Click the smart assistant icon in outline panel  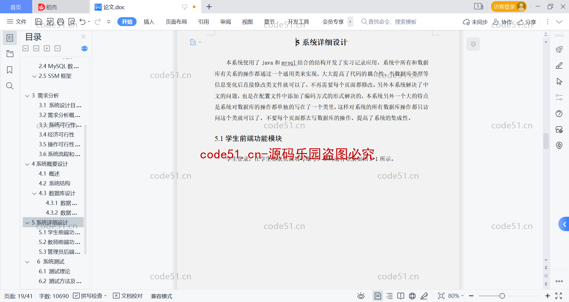tap(84, 49)
